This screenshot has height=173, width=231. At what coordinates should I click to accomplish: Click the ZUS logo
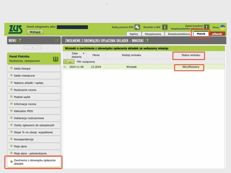point(15,29)
